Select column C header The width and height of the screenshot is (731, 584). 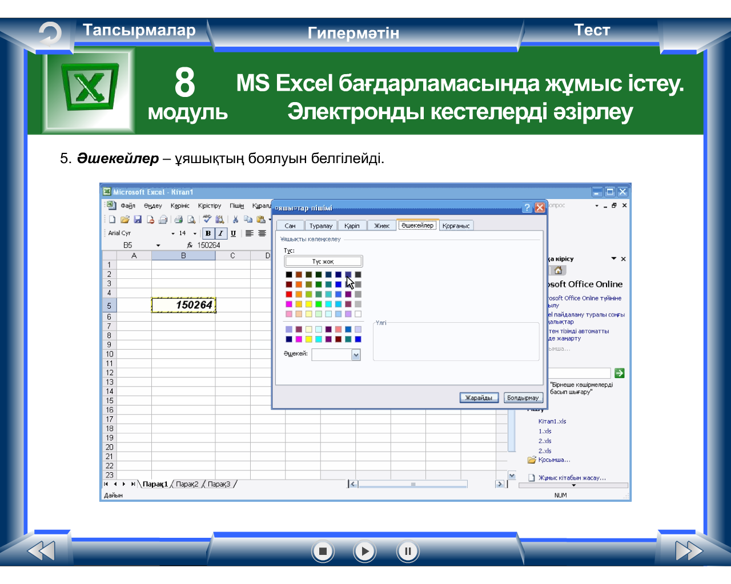click(232, 255)
